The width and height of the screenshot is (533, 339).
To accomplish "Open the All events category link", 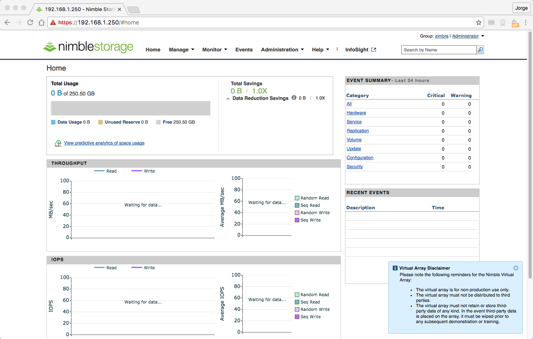I will [x=349, y=104].
